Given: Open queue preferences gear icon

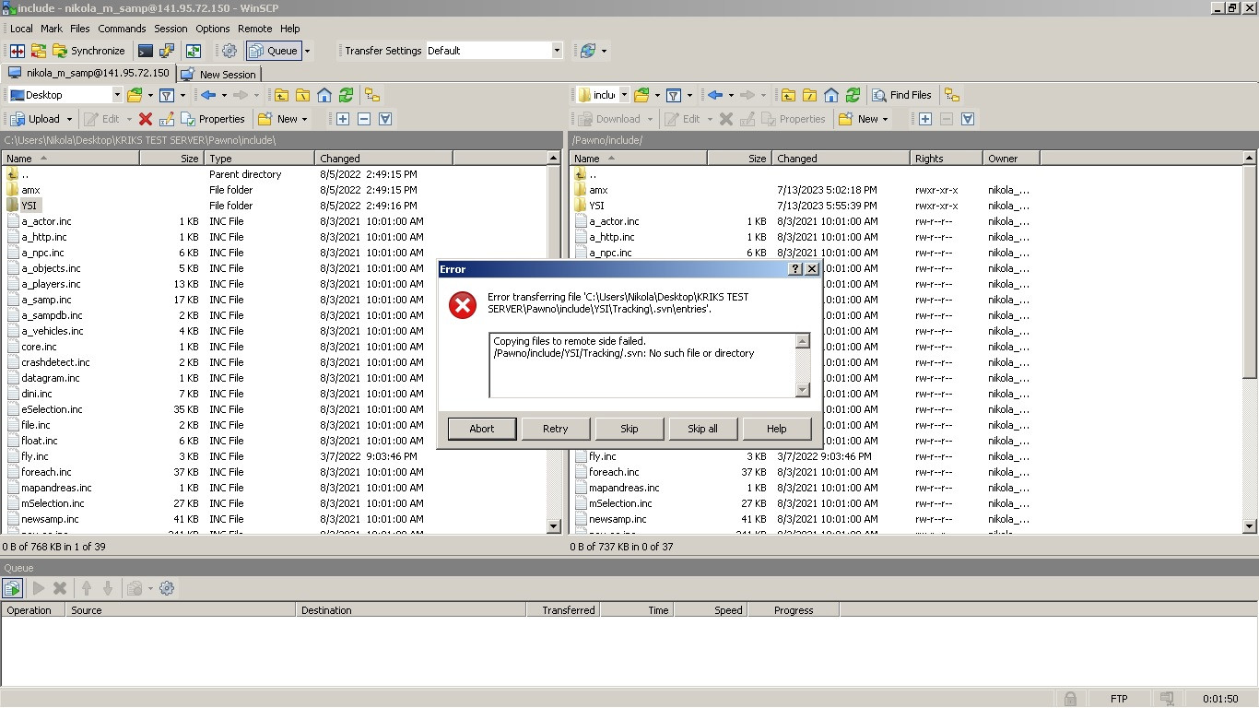Looking at the screenshot, I should [167, 588].
